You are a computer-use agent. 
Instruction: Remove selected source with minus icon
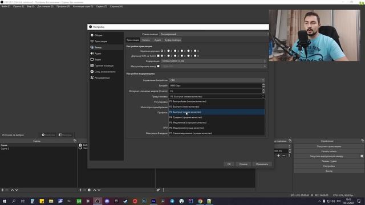[x=85, y=190]
